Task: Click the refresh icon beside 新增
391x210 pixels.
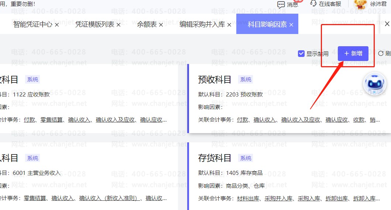Action: (381, 54)
